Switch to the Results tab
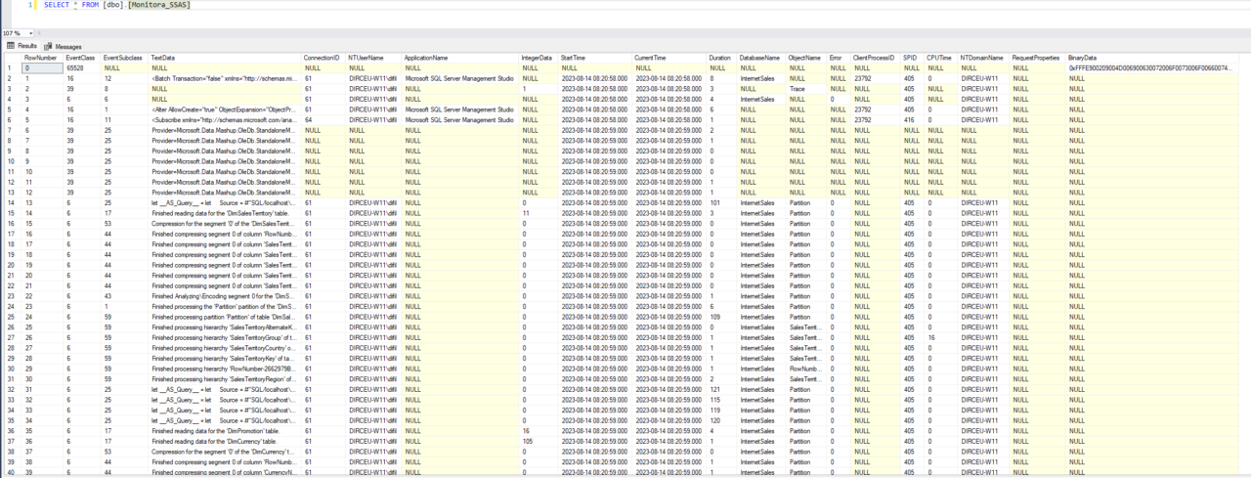Screen dimensions: 1251x478 tap(26, 46)
